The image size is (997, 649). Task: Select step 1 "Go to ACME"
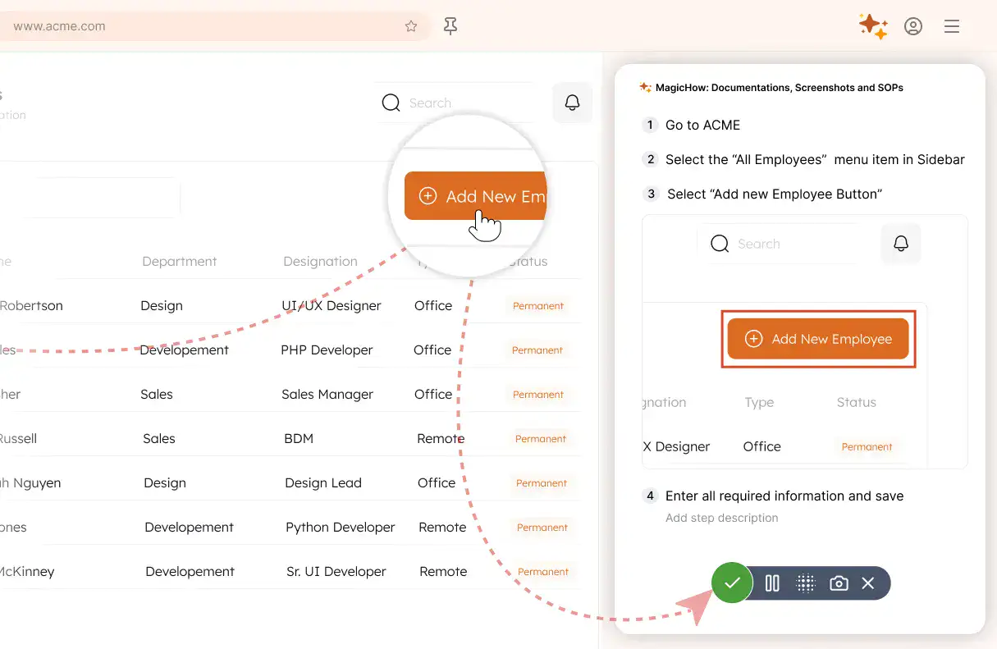702,125
